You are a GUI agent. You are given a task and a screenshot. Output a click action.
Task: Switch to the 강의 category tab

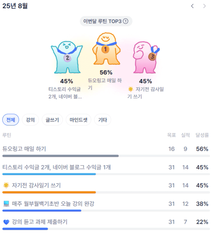click(x=30, y=120)
